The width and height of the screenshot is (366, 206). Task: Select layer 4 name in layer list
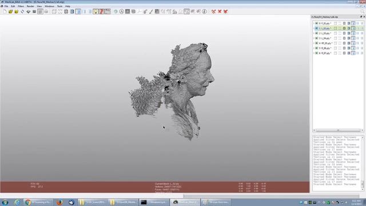[x=325, y=43]
